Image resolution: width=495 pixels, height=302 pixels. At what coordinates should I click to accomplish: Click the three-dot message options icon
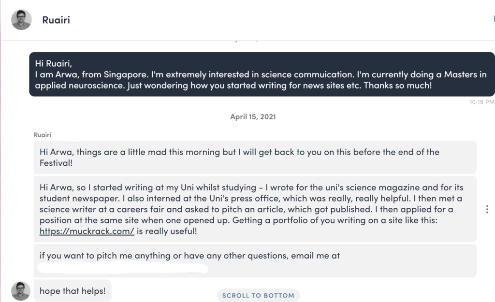point(487,209)
